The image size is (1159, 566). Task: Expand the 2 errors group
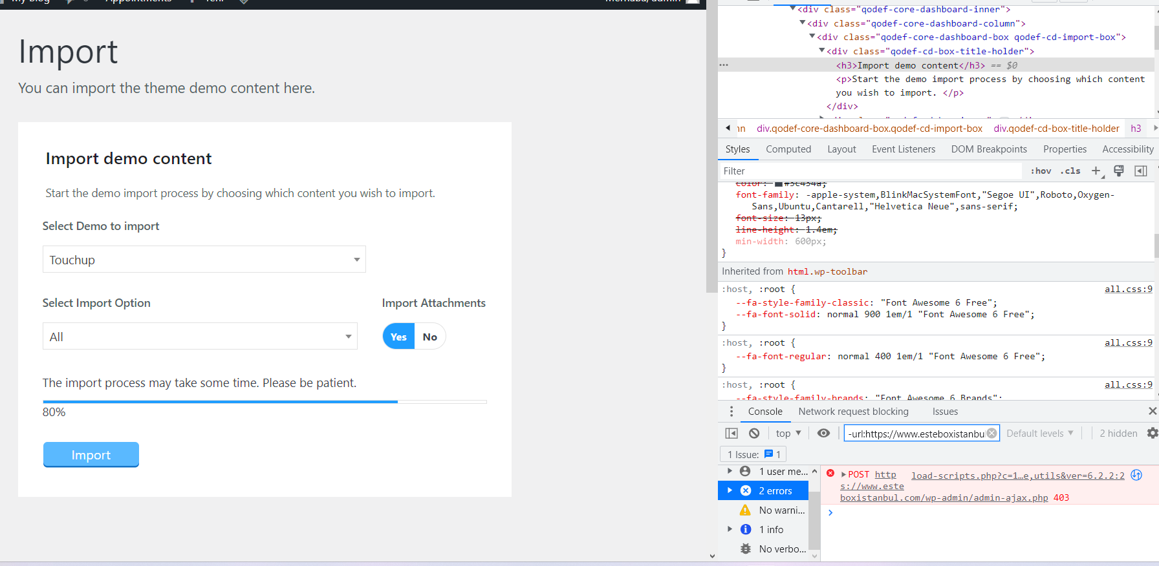point(730,490)
